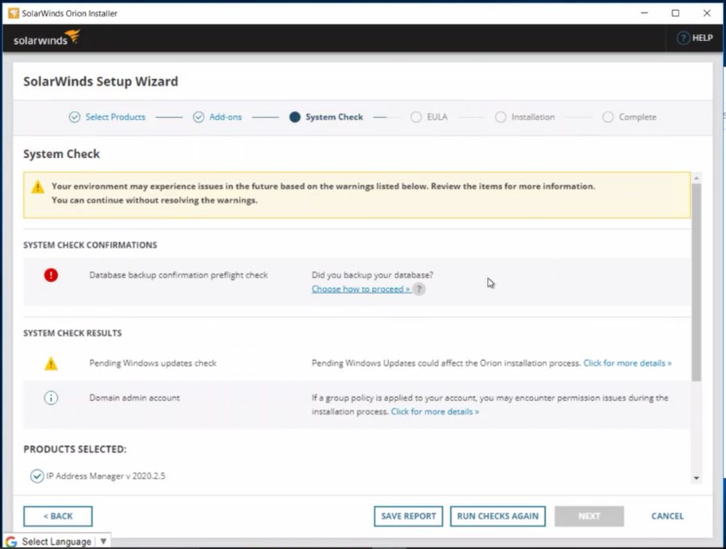Close the installer window
This screenshot has width=726, height=549.
(x=707, y=13)
